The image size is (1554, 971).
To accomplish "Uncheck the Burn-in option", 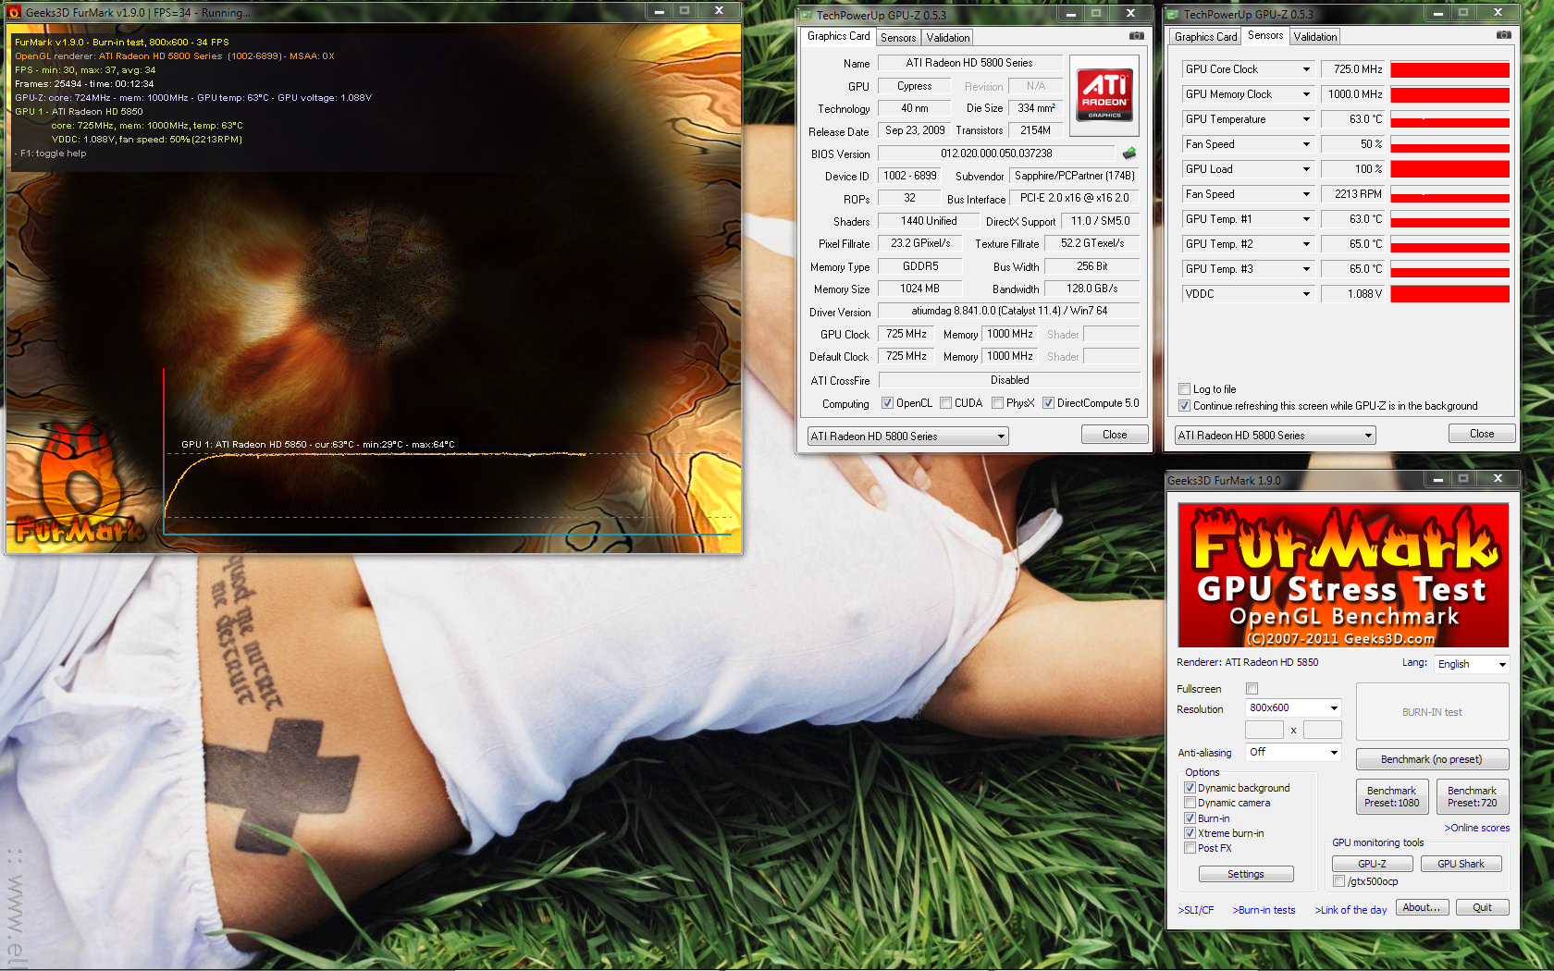I will pyautogui.click(x=1190, y=818).
